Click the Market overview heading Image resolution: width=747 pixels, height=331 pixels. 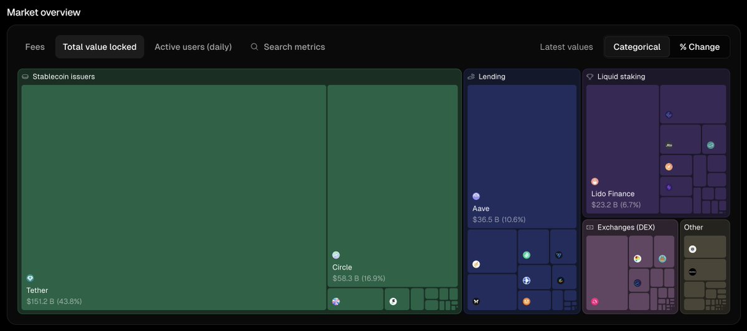44,12
